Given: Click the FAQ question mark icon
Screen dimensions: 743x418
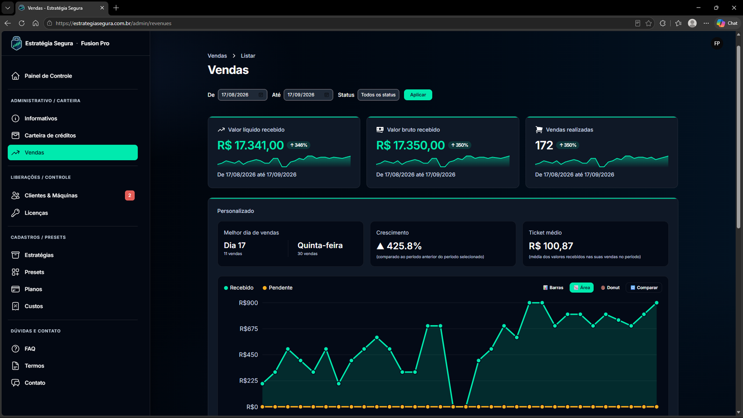Looking at the screenshot, I should coord(15,349).
